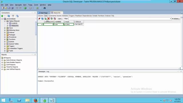
Task: Click the red X Delete Selected Row icon
Action: tap(48, 19)
